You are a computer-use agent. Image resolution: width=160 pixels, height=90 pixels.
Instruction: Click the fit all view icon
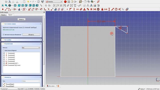coord(3,5)
